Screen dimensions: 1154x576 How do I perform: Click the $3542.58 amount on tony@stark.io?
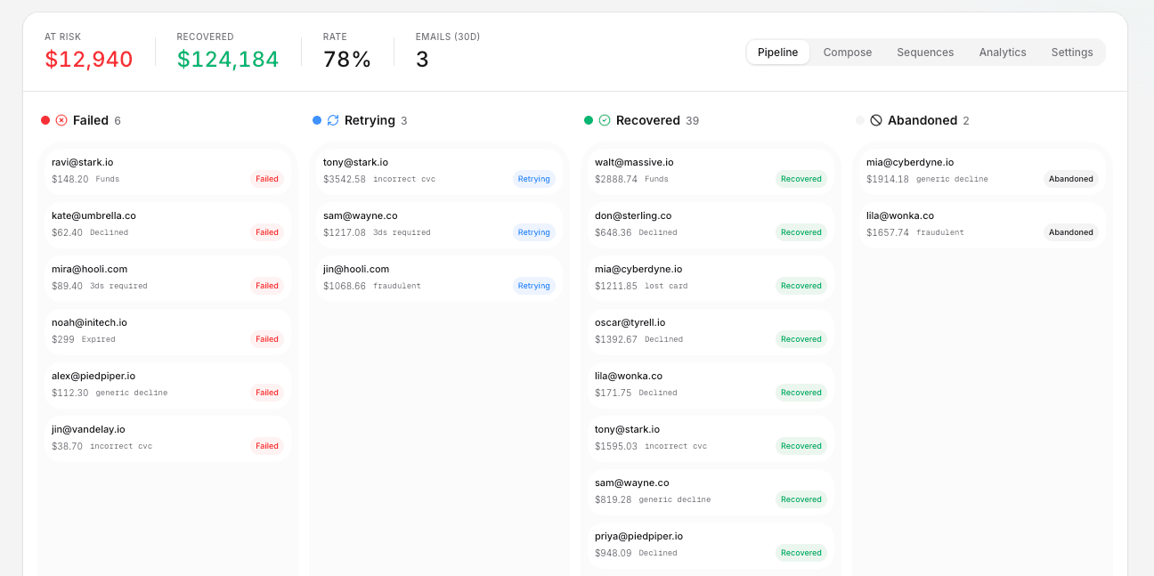coord(345,179)
